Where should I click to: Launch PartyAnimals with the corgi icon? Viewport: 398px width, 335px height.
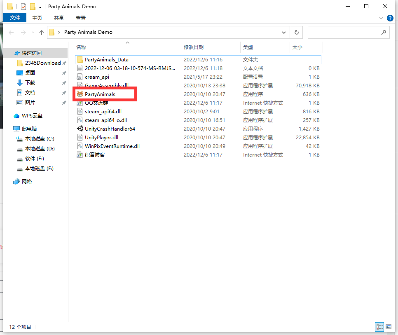80,94
